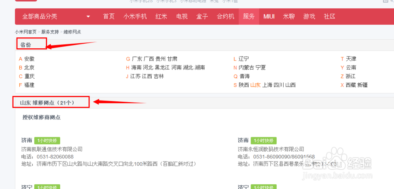Choose 新疆 in the X row
394x189 pixels.
(362, 85)
